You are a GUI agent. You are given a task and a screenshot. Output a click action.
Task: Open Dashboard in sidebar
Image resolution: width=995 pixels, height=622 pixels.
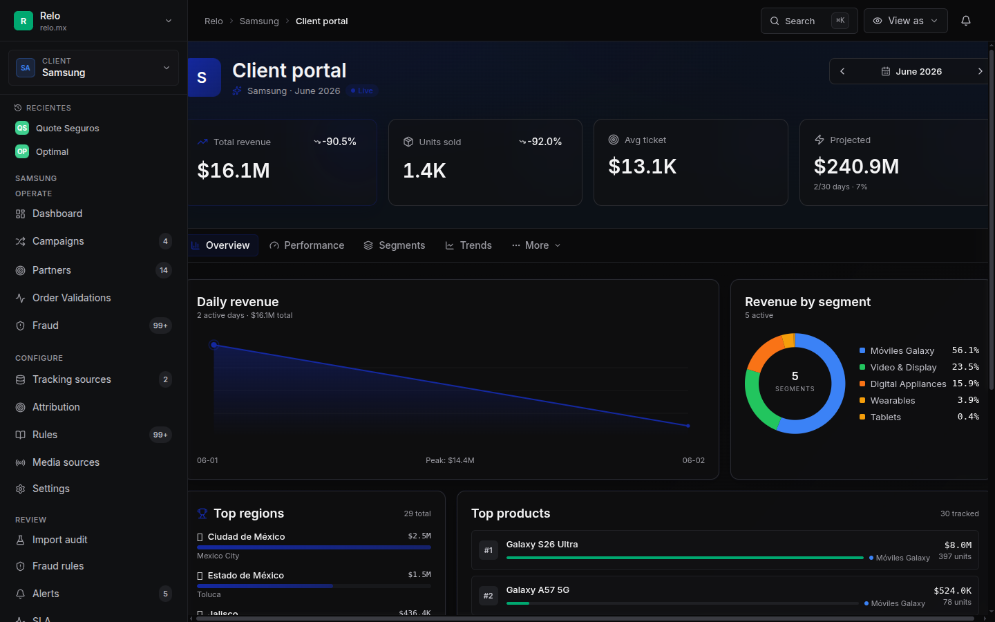point(93,214)
